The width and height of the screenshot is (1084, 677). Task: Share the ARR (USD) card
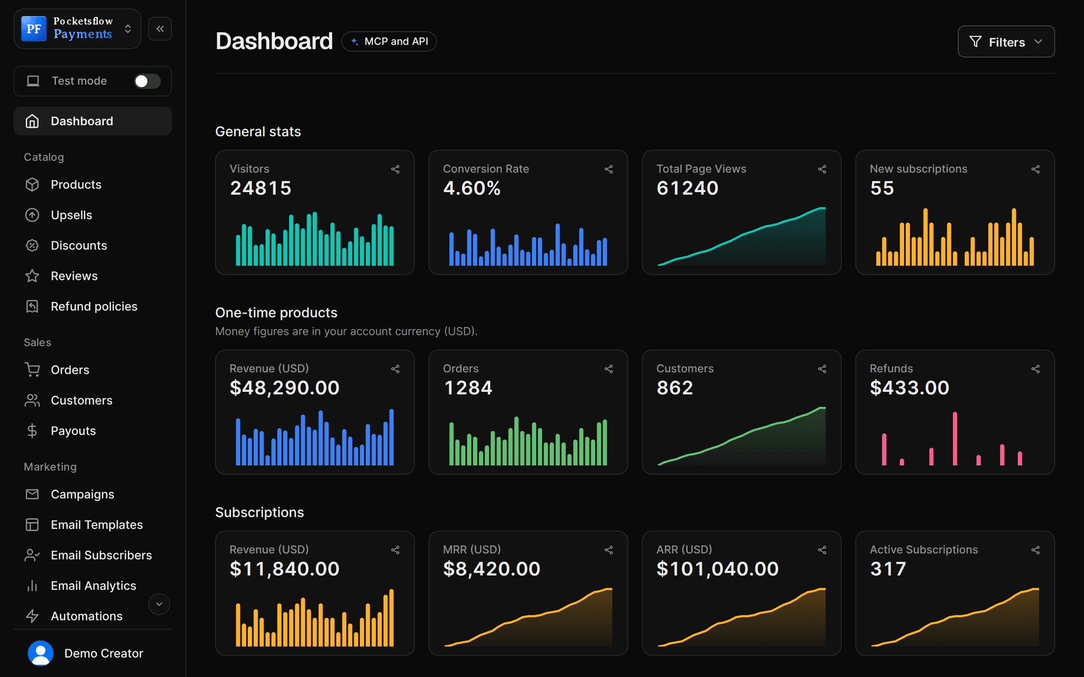[x=822, y=550]
